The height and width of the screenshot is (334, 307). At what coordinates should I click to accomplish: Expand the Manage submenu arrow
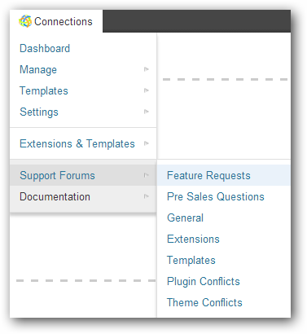pyautogui.click(x=147, y=69)
